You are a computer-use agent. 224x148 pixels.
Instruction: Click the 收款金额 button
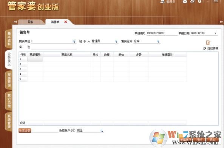pos(25,130)
